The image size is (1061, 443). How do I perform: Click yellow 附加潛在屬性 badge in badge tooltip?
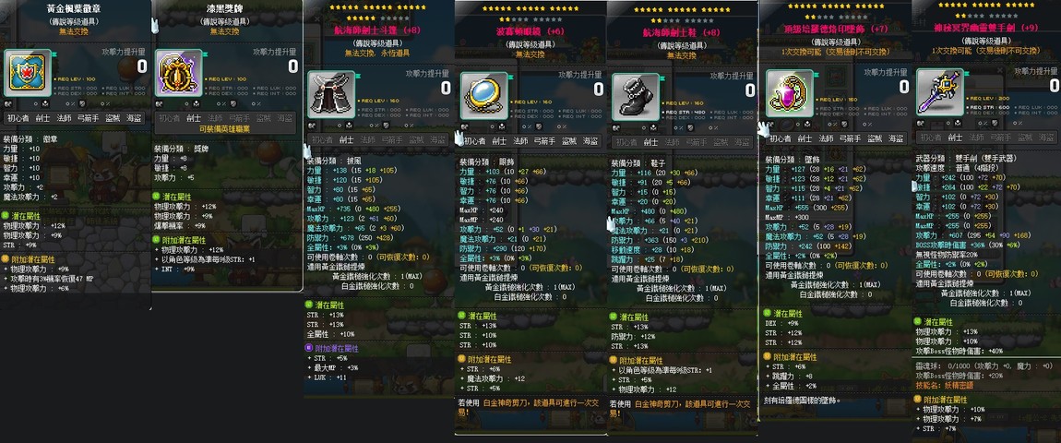pos(6,258)
